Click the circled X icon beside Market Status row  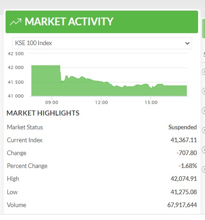tap(204, 130)
